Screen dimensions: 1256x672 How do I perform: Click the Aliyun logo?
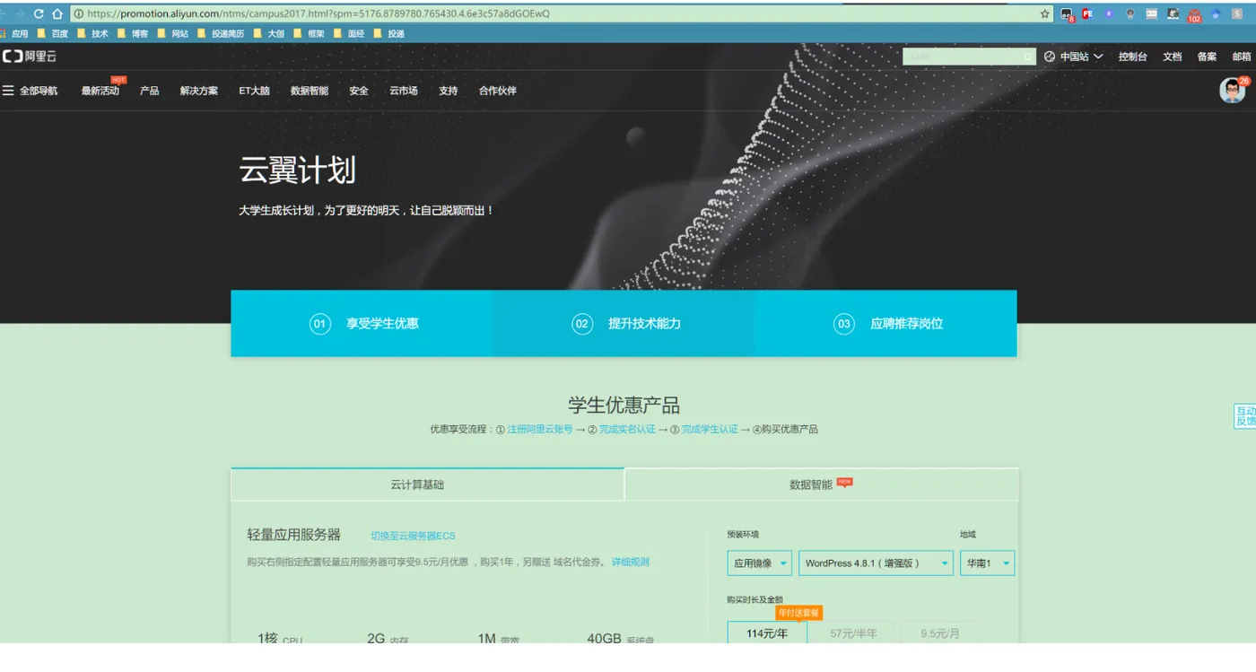29,57
